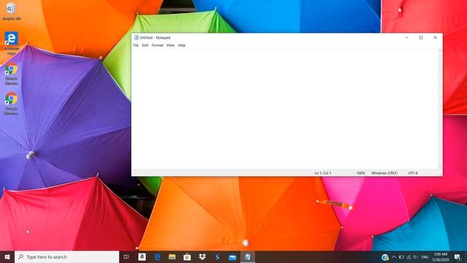Click the Get Help tray icon
Image resolution: width=467 pixels, height=263 pixels.
[385, 257]
